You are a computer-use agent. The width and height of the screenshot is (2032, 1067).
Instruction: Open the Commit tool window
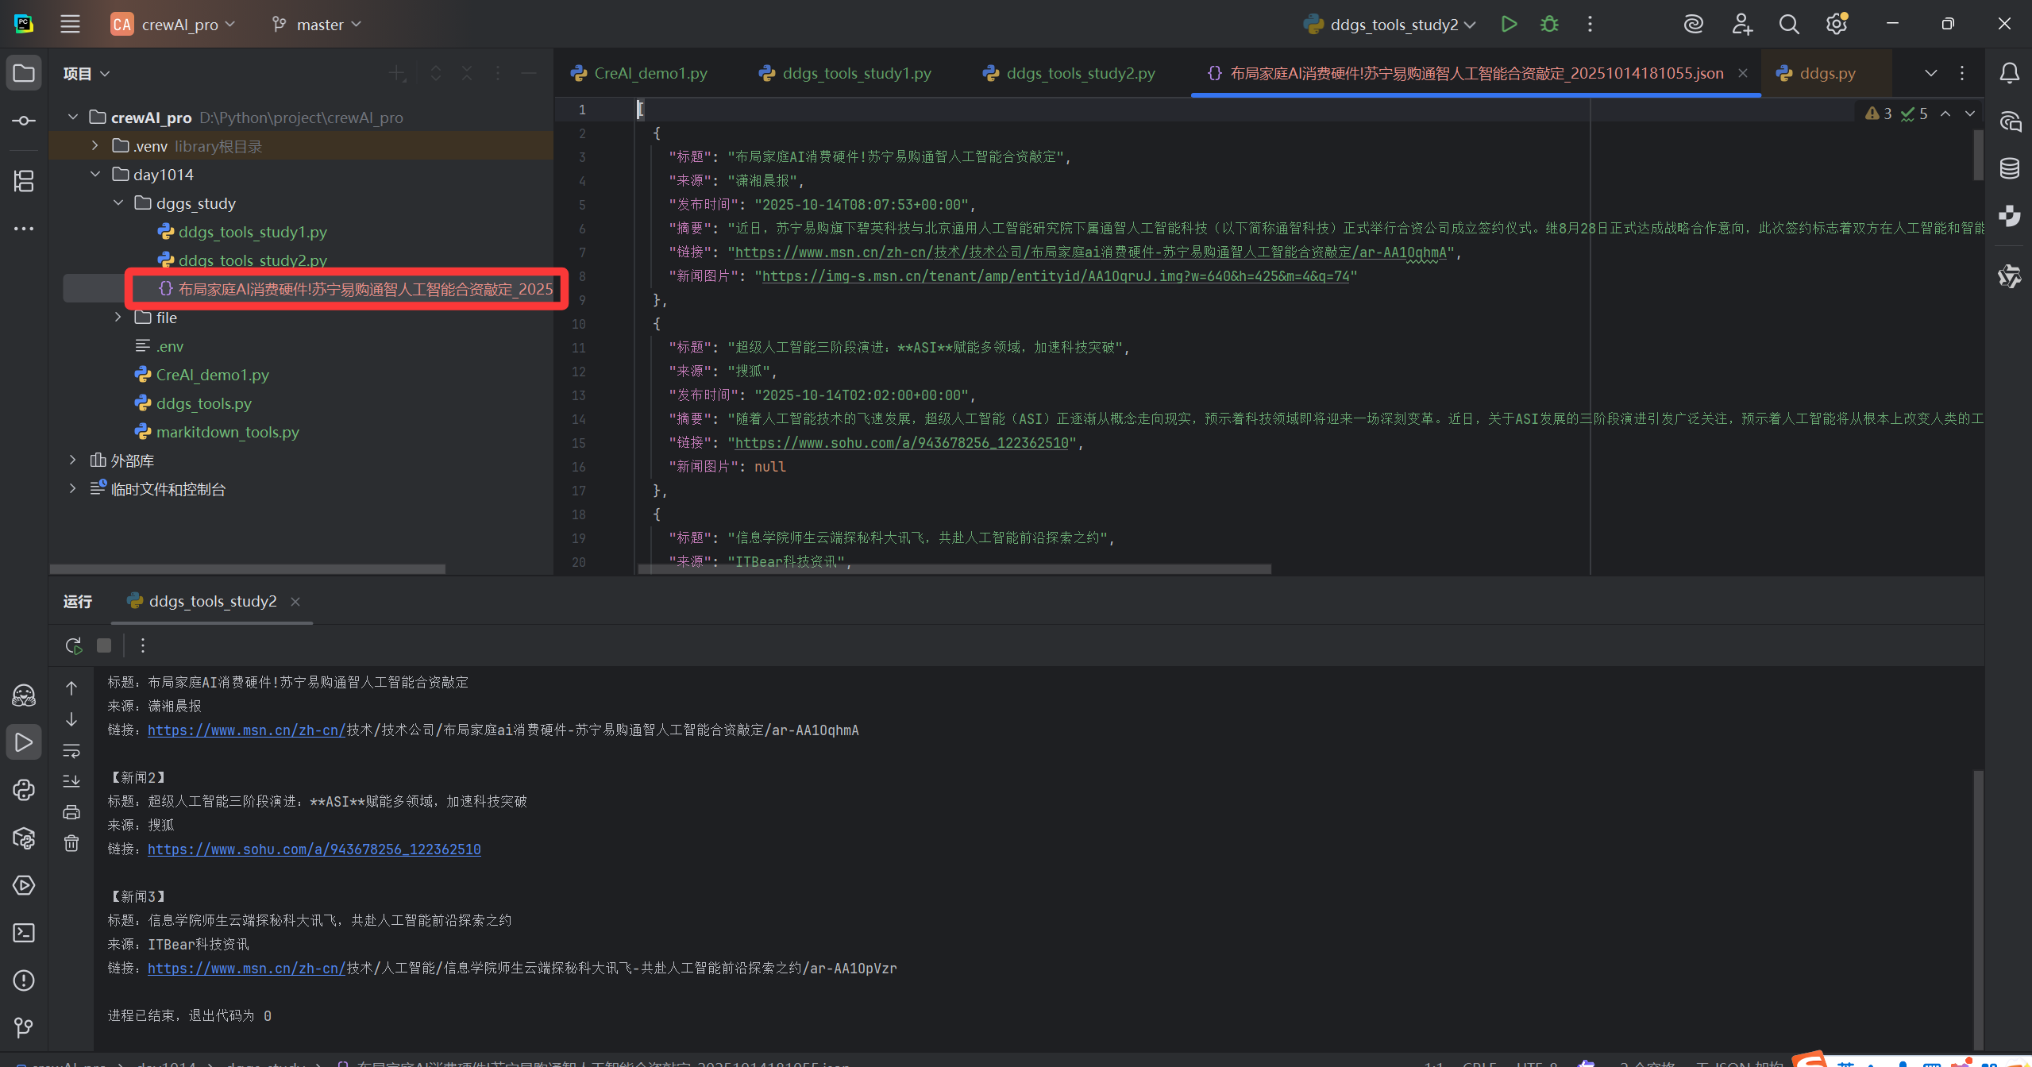[24, 121]
